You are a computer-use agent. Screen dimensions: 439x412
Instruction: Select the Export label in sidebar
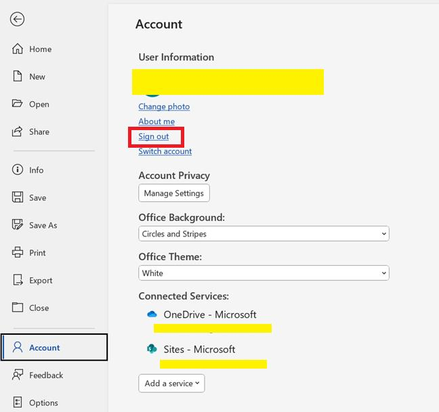click(41, 281)
